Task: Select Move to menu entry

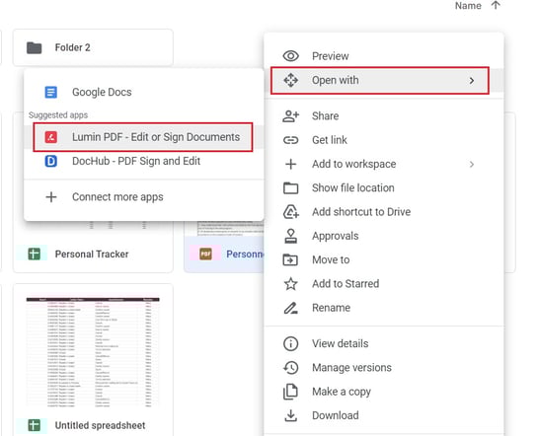Action: (x=384, y=259)
